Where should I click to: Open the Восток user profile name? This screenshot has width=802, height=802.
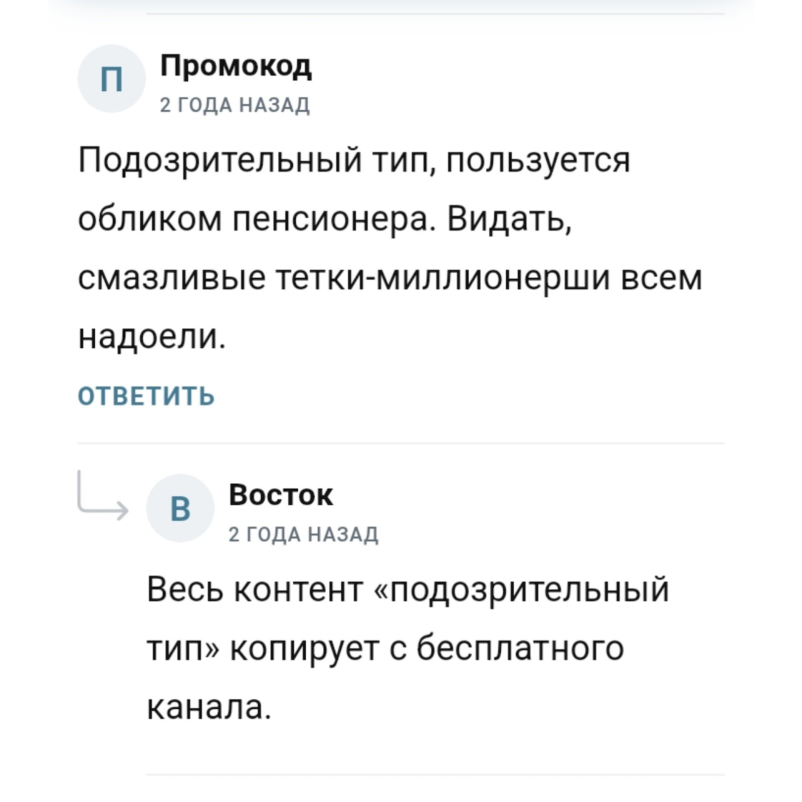pyautogui.click(x=281, y=495)
